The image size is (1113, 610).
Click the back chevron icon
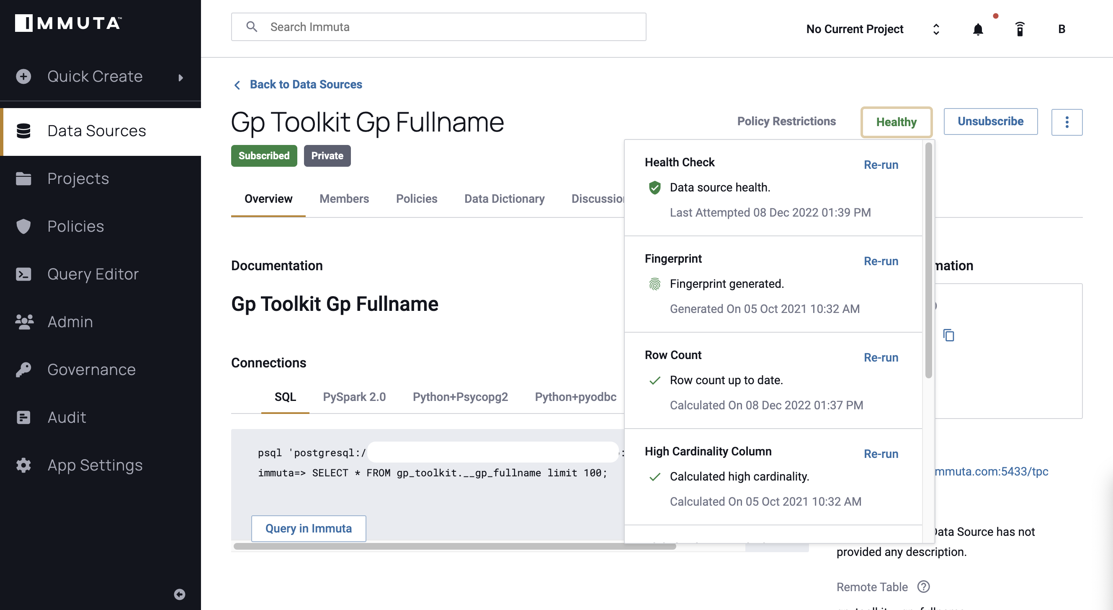pyautogui.click(x=237, y=85)
